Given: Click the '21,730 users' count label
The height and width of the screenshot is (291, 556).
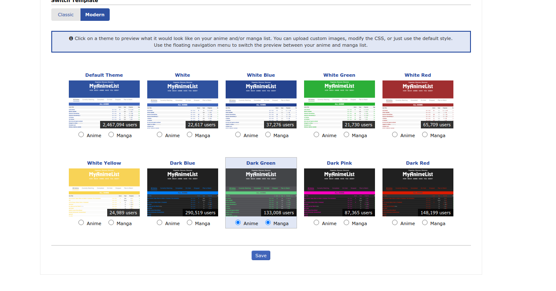Looking at the screenshot, I should point(358,125).
